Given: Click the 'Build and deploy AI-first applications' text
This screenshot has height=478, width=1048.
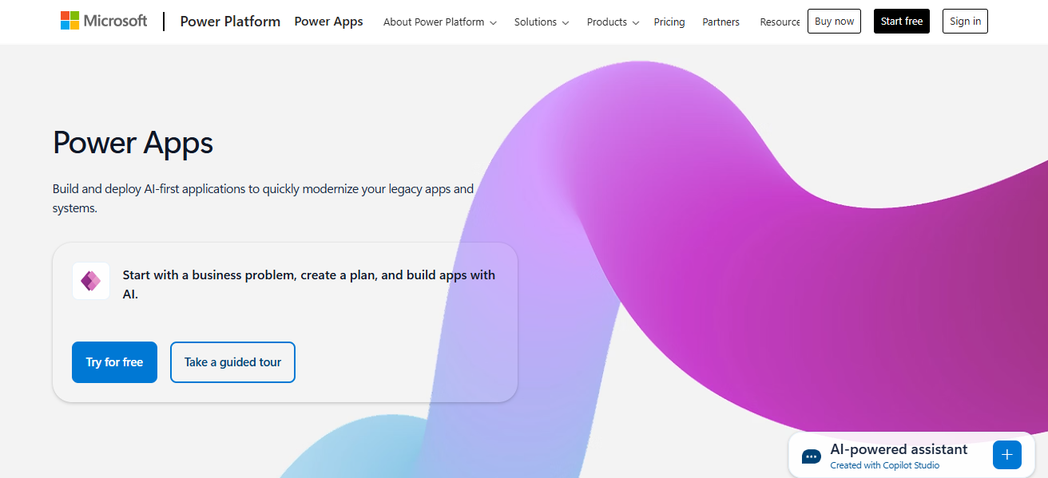Looking at the screenshot, I should 264,199.
